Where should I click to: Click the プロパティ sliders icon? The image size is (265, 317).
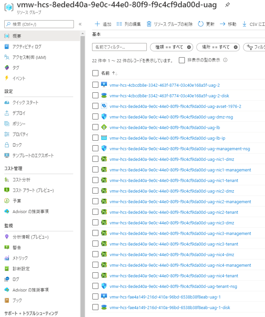7,134
